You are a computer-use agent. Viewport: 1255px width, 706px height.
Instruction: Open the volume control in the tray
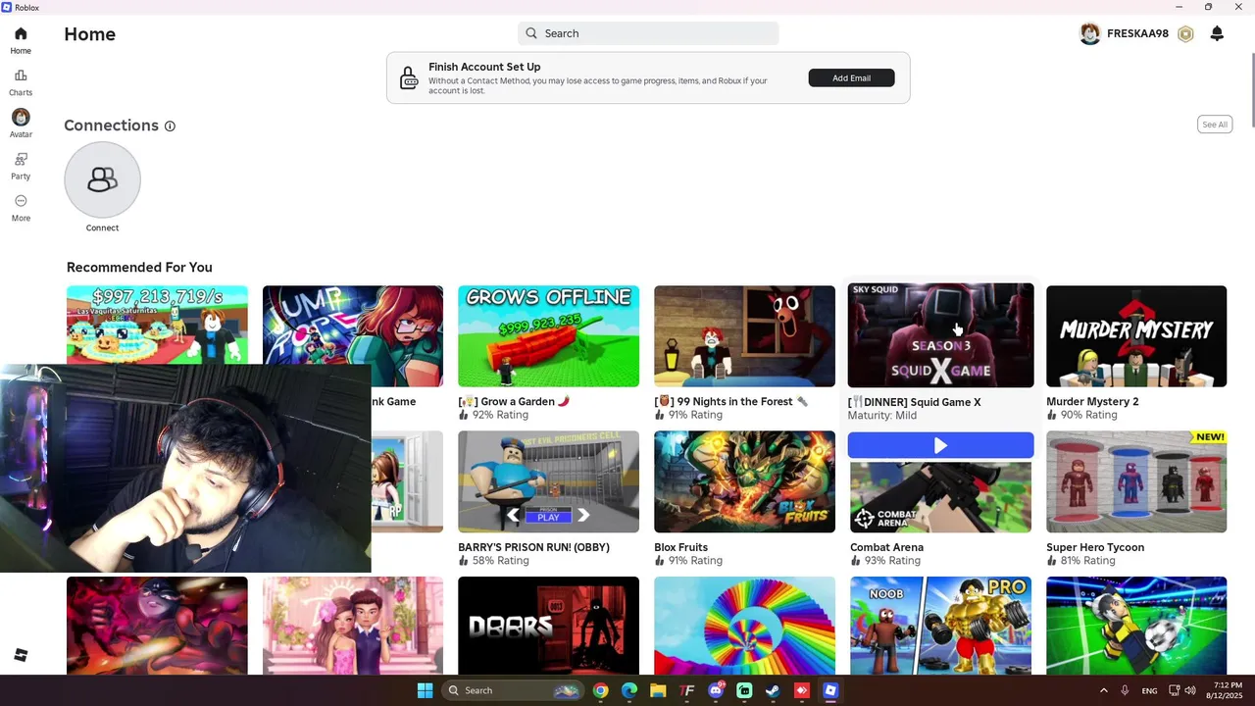(x=1189, y=690)
